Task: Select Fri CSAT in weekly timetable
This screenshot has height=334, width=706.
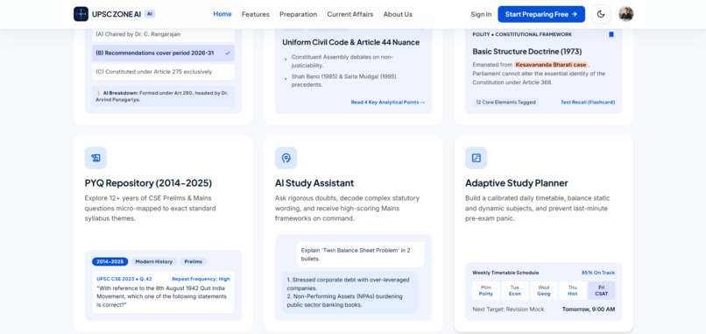Action: coord(601,291)
